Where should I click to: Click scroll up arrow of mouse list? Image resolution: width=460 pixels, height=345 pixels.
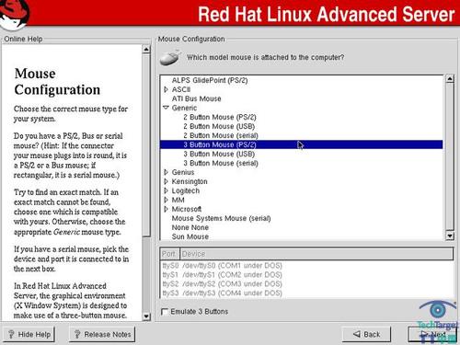click(x=450, y=78)
